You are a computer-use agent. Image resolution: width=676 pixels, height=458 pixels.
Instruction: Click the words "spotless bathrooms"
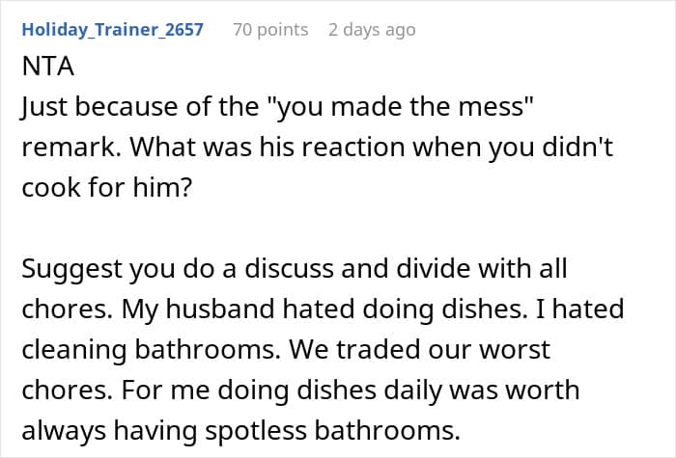click(x=332, y=431)
